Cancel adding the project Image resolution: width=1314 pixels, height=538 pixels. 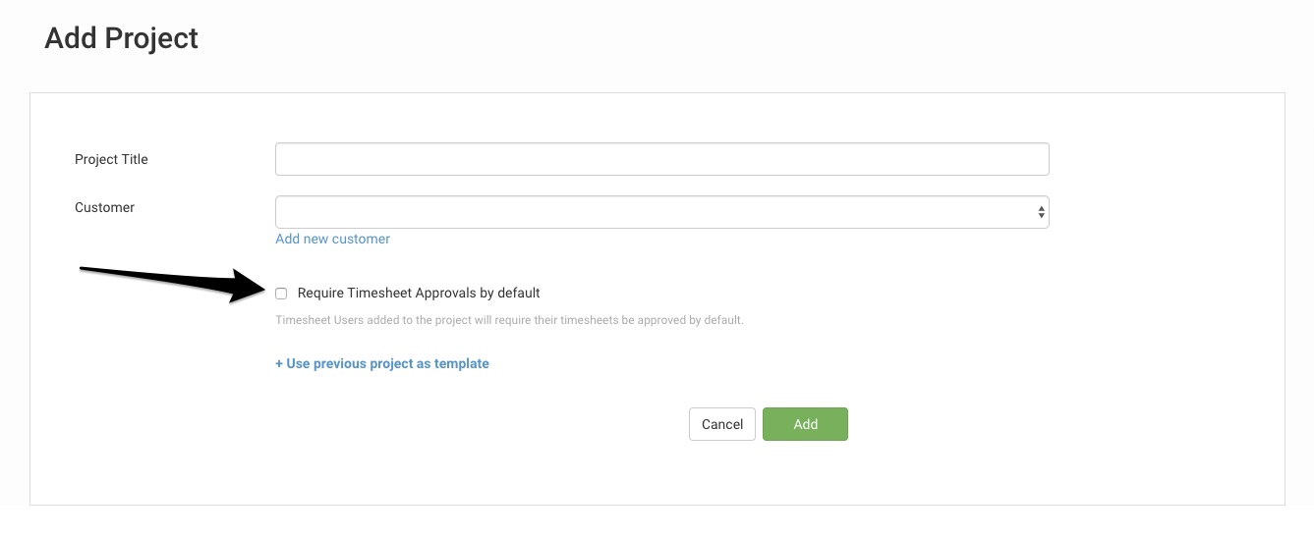(x=722, y=424)
